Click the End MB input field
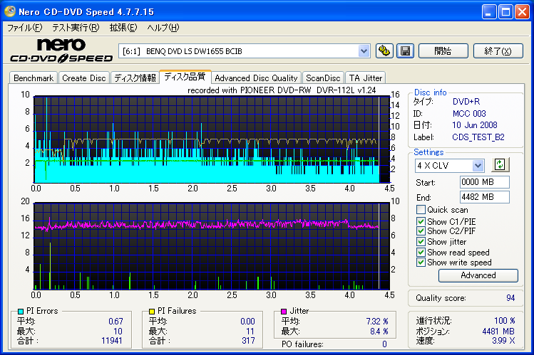 coord(484,197)
